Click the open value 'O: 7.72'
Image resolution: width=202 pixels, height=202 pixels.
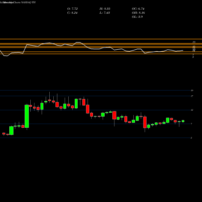[72, 9]
